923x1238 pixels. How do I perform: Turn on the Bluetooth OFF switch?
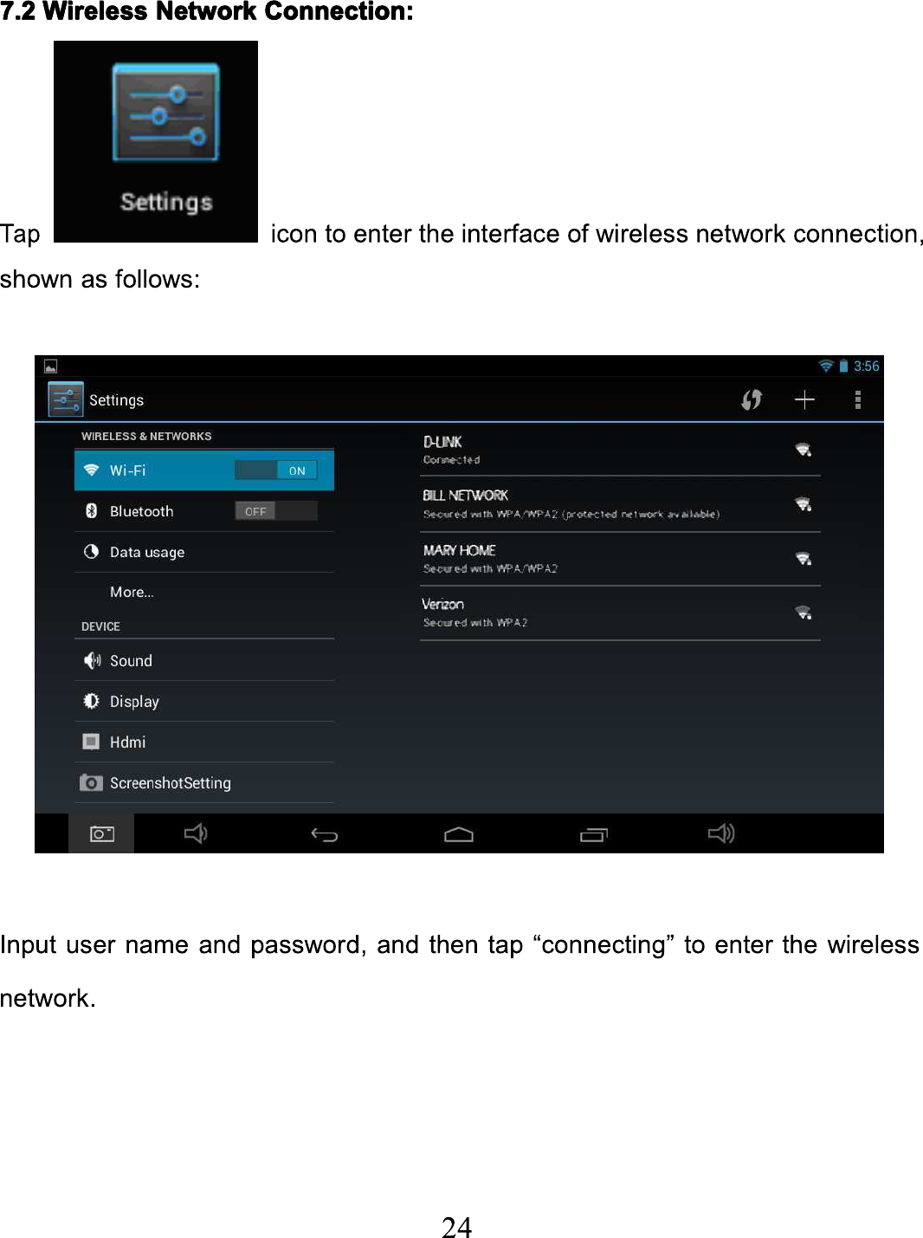coord(276,511)
